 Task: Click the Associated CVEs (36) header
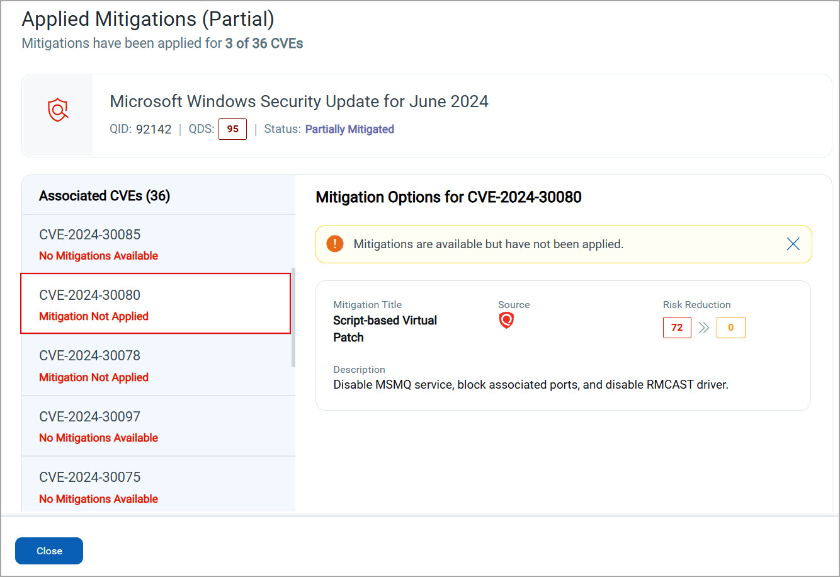pyautogui.click(x=105, y=196)
